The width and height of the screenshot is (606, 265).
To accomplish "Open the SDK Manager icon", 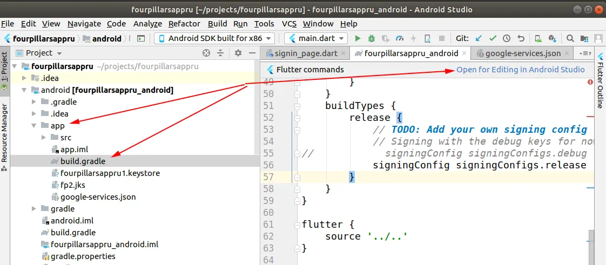I will pos(552,38).
